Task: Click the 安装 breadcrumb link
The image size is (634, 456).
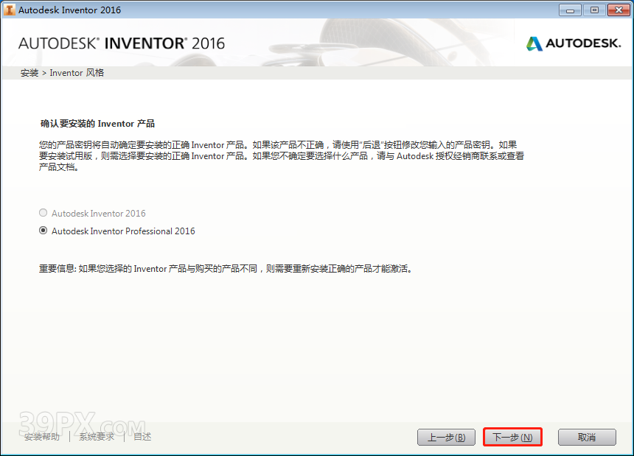Action: click(29, 72)
